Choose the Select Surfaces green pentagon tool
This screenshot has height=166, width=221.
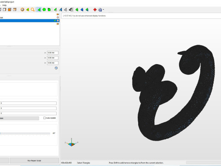[x=44, y=10]
